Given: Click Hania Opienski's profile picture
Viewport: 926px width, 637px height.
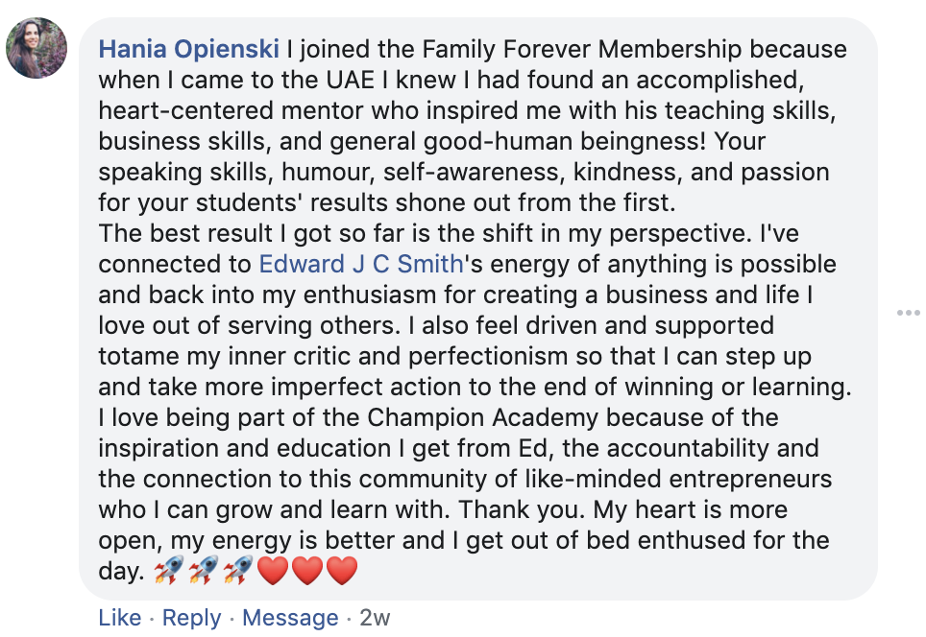Looking at the screenshot, I should coord(37,49).
